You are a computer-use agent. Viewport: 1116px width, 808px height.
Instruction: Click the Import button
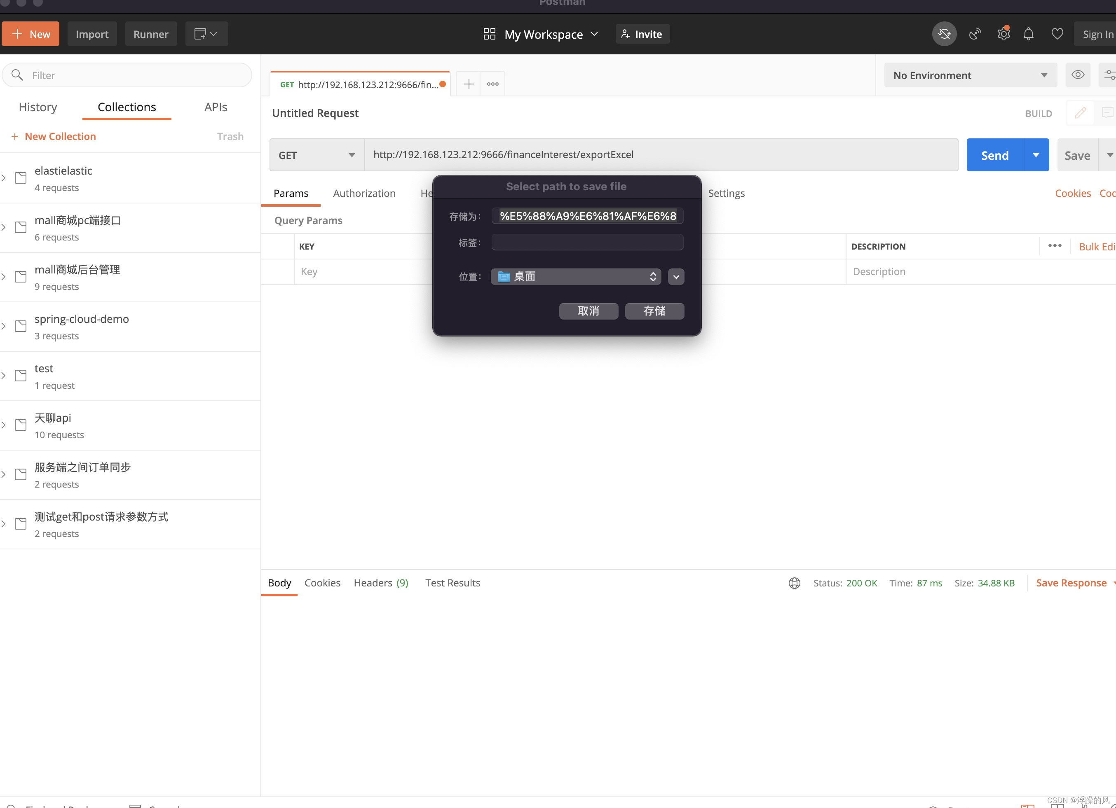point(92,34)
